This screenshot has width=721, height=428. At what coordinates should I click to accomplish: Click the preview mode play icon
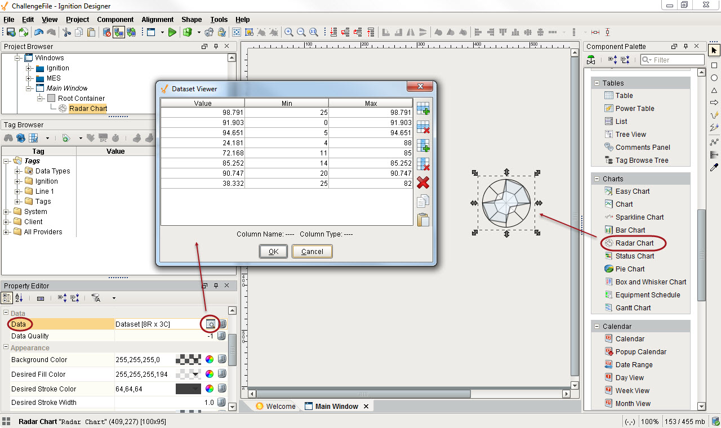tap(172, 32)
